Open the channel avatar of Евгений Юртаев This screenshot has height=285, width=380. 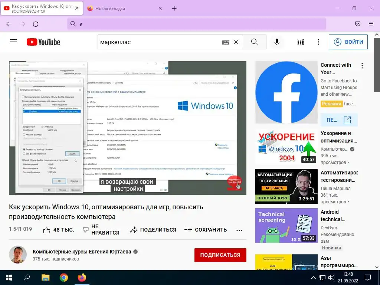[18, 255]
